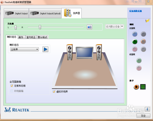Image resolution: width=153 pixels, height=121 pixels.
Task: Toggle the 左前和右前 full-range speaker checkbox
Action: [12, 86]
